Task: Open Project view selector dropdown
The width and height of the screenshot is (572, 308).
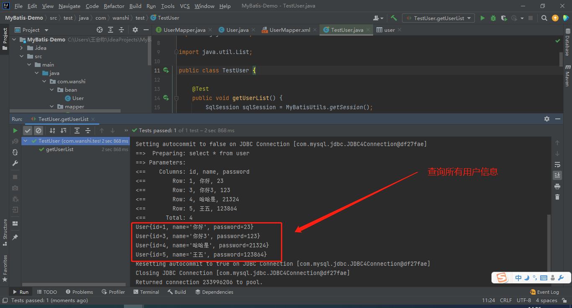Action: pos(32,30)
